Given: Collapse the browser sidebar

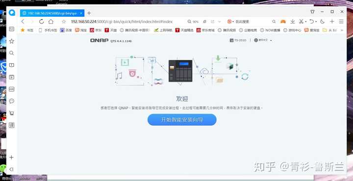Looking at the screenshot, I should (11, 169).
